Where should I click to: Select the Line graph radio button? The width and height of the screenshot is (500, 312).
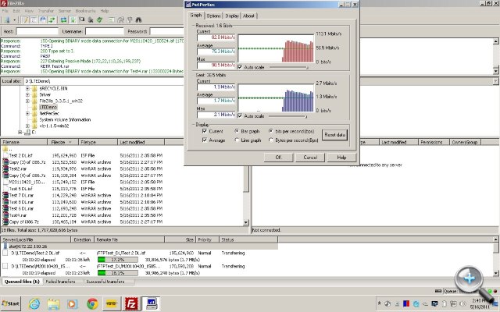pos(237,140)
